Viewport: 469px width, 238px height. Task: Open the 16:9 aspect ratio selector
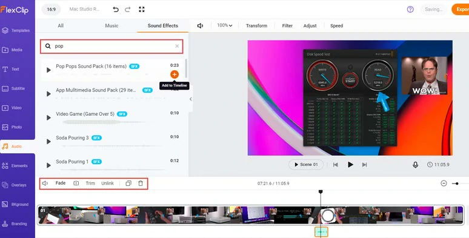(51, 9)
